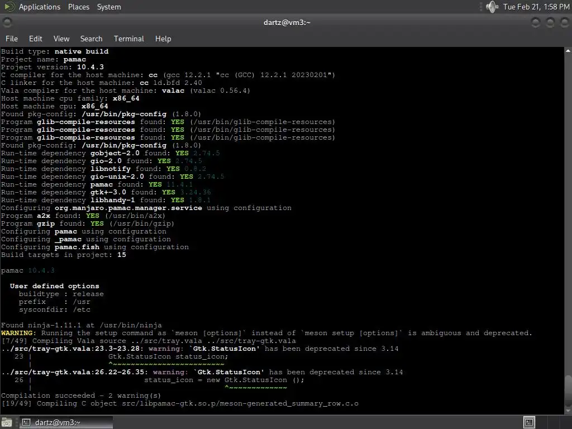572x429 pixels.
Task: Open the Search menu
Action: coord(91,39)
